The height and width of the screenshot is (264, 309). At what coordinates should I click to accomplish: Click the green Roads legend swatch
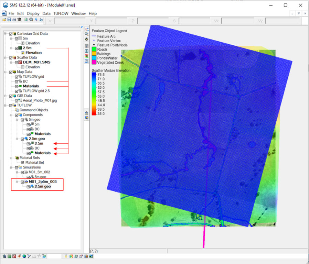click(x=94, y=49)
